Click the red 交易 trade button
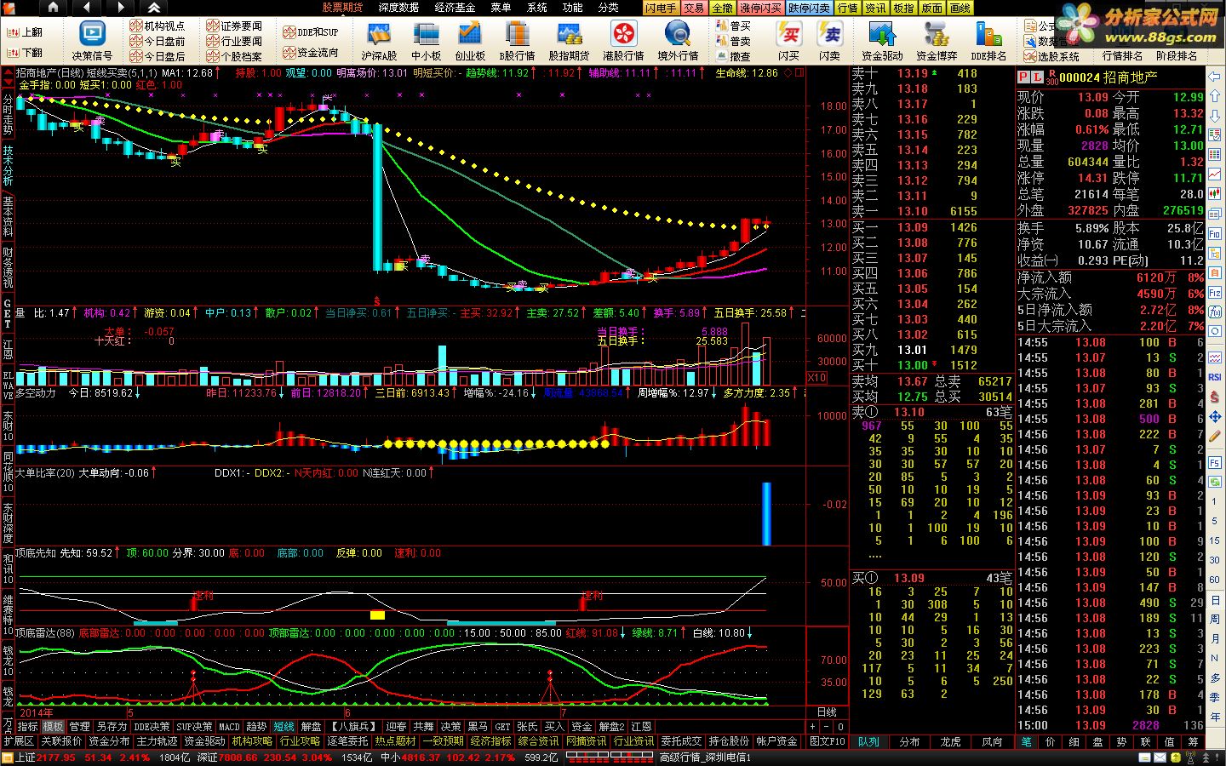Image resolution: width=1226 pixels, height=766 pixels. tap(694, 8)
